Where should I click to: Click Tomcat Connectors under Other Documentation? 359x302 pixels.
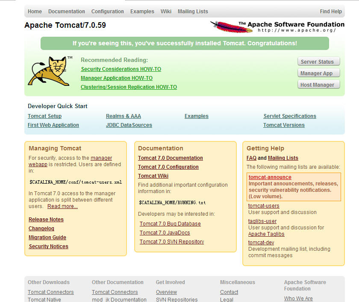115,292
